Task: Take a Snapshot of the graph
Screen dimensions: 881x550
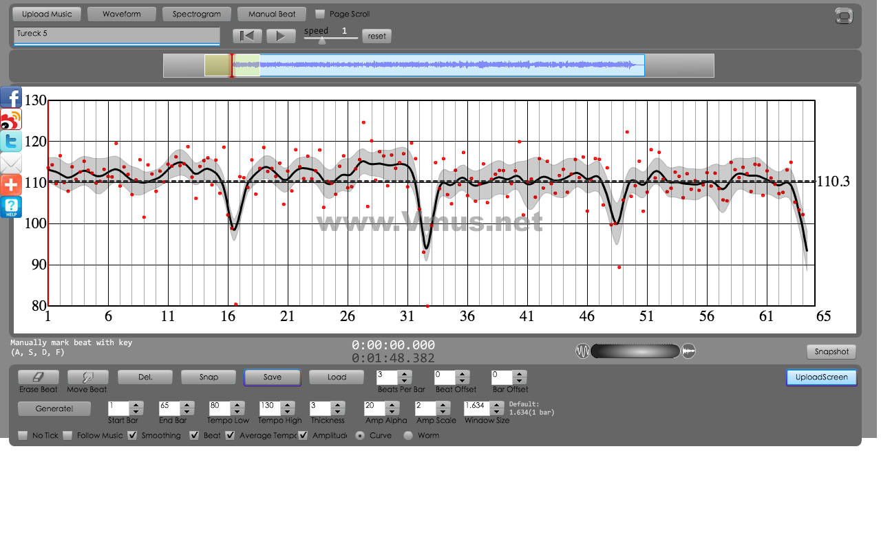Action: (831, 351)
